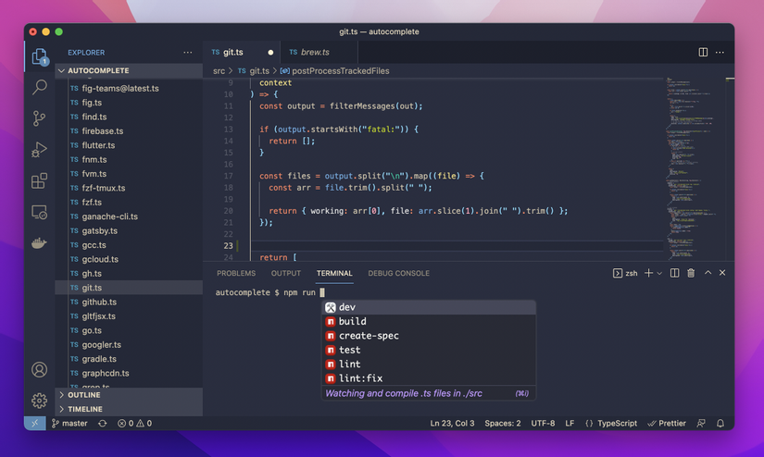The width and height of the screenshot is (764, 457).
Task: Open the Manage gear icon
Action: 40,401
